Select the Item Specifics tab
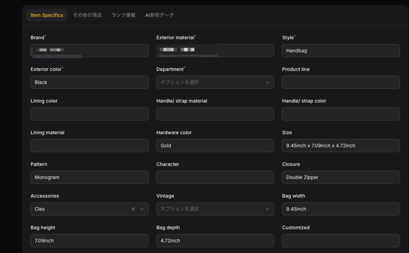This screenshot has width=409, height=253. pyautogui.click(x=47, y=15)
